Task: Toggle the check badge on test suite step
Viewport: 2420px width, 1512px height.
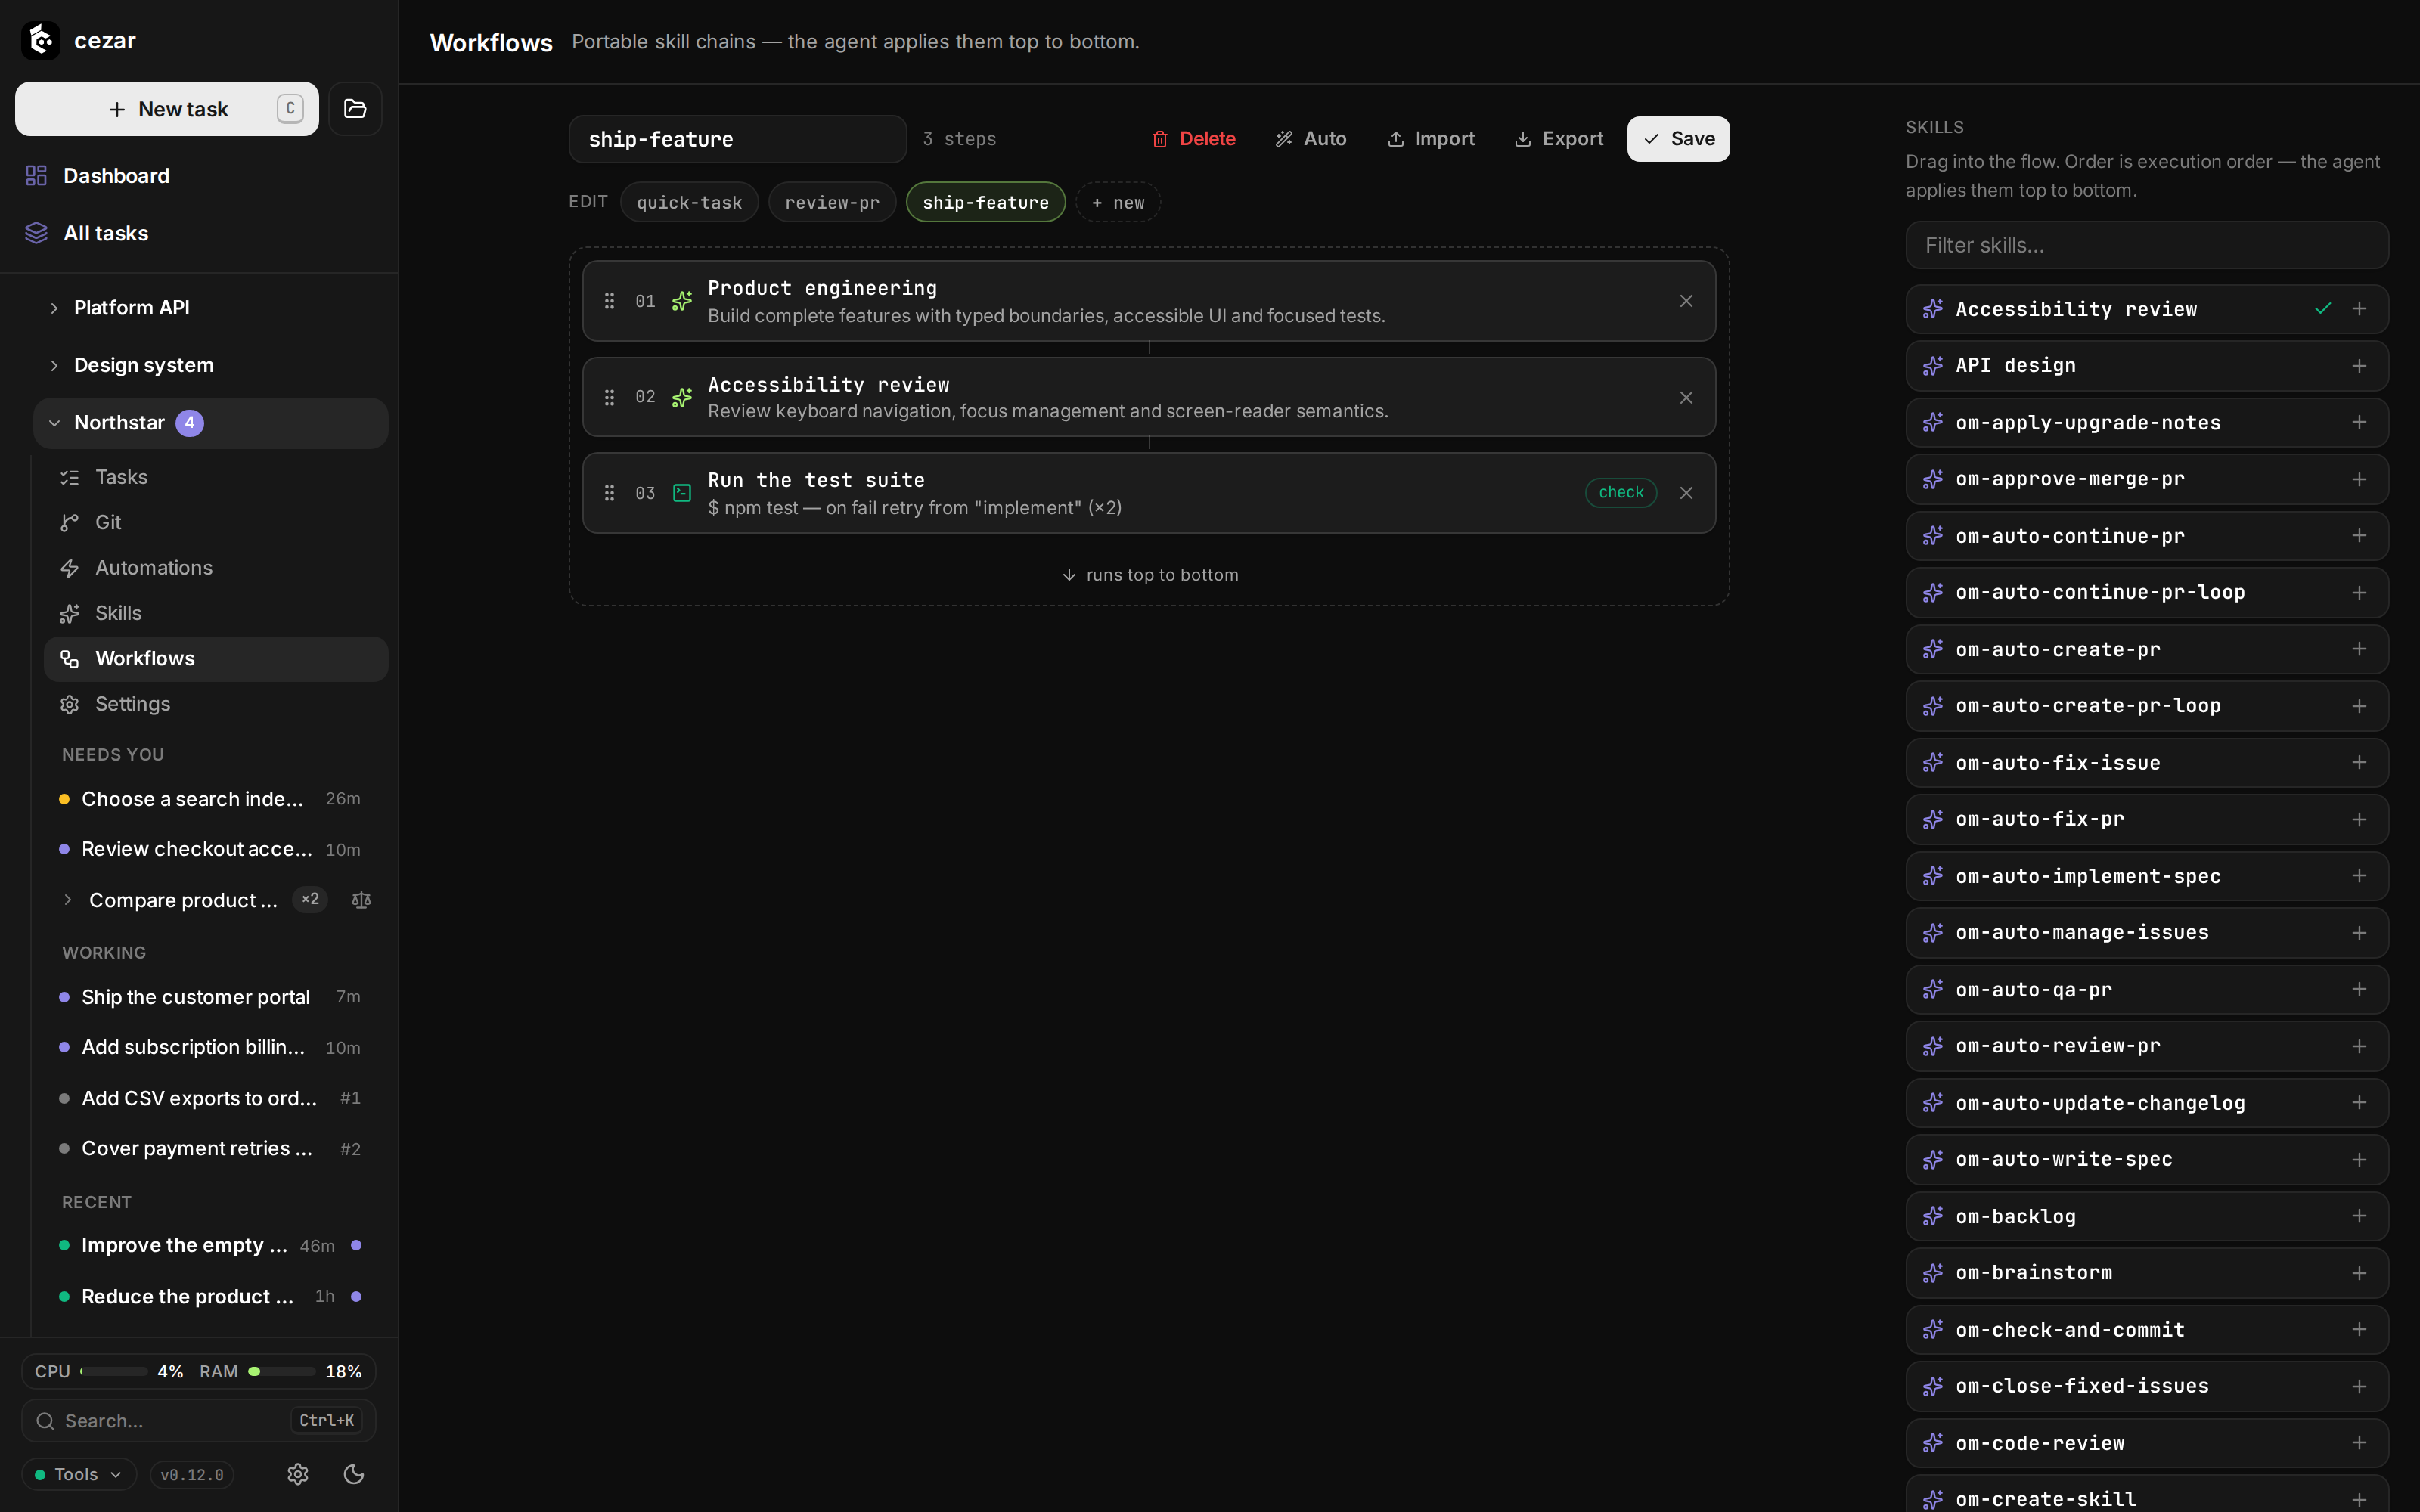Action: (1621, 492)
